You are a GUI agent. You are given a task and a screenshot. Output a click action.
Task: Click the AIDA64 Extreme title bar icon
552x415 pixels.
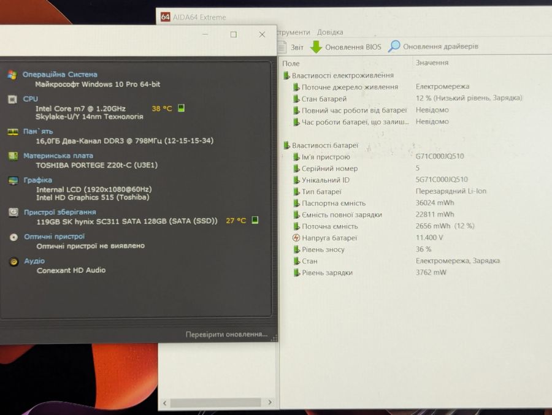click(x=165, y=17)
